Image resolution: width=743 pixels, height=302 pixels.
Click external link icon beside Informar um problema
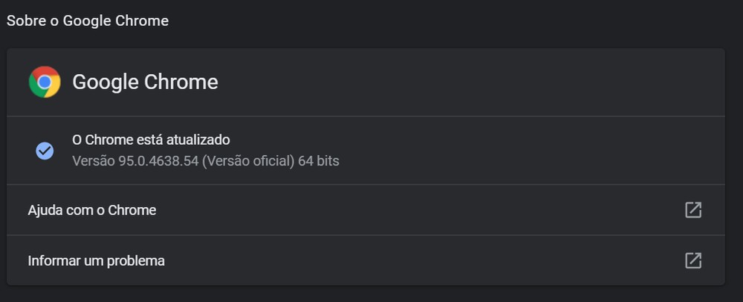point(693,260)
